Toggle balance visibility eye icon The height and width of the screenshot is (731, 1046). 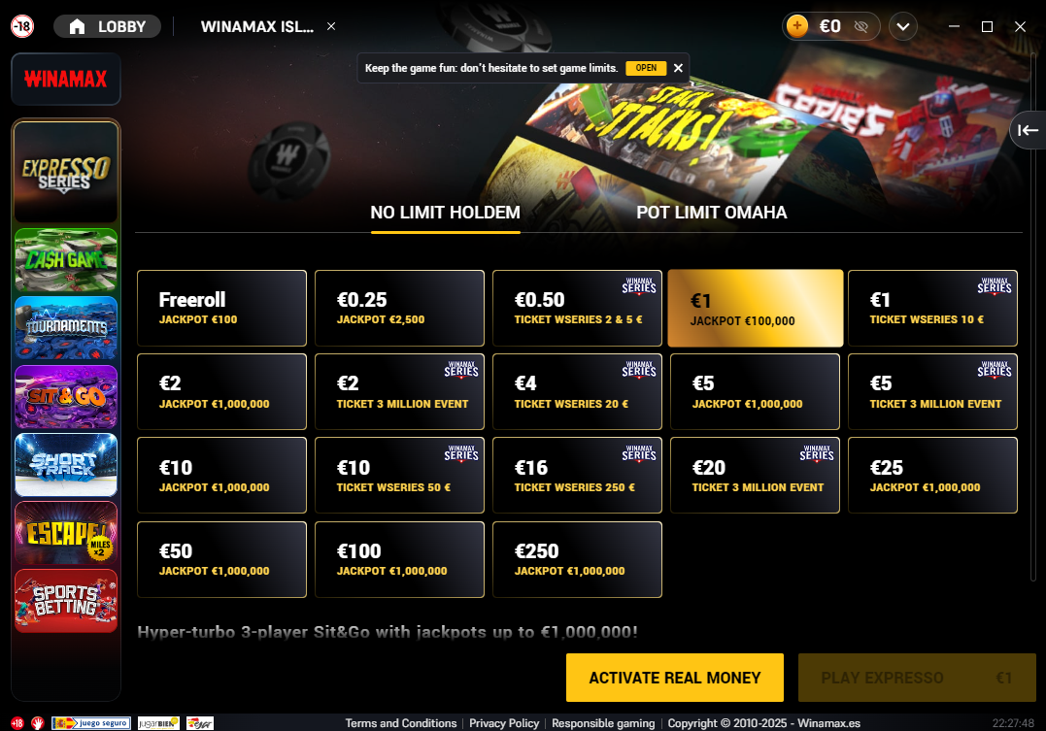861,26
